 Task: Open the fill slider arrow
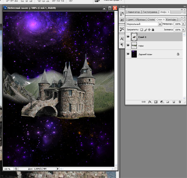183,29
